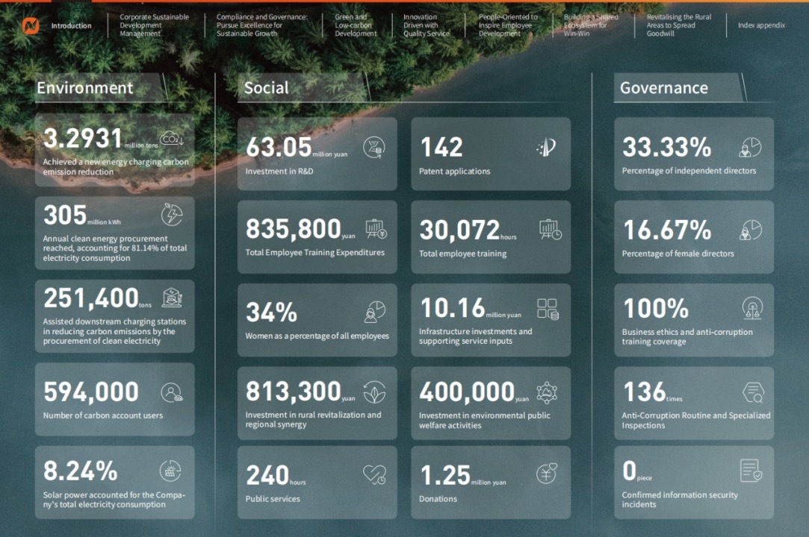
Task: Click the heart icon on Public services card
Action: [374, 474]
